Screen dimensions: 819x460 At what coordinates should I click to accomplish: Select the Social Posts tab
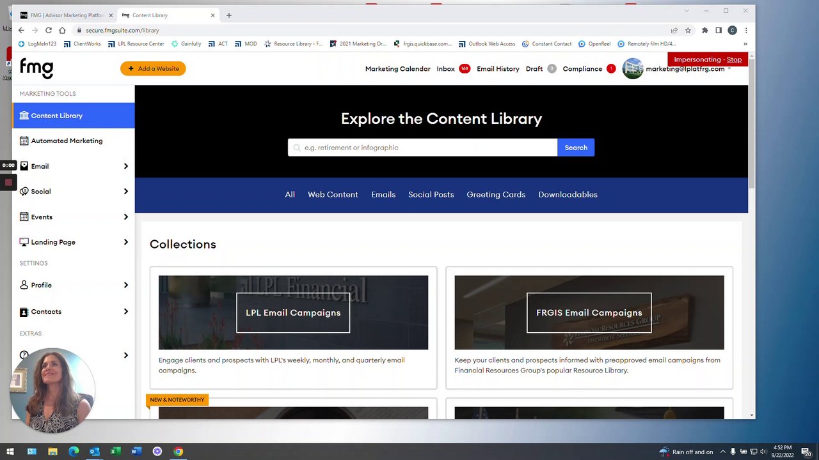(x=431, y=195)
